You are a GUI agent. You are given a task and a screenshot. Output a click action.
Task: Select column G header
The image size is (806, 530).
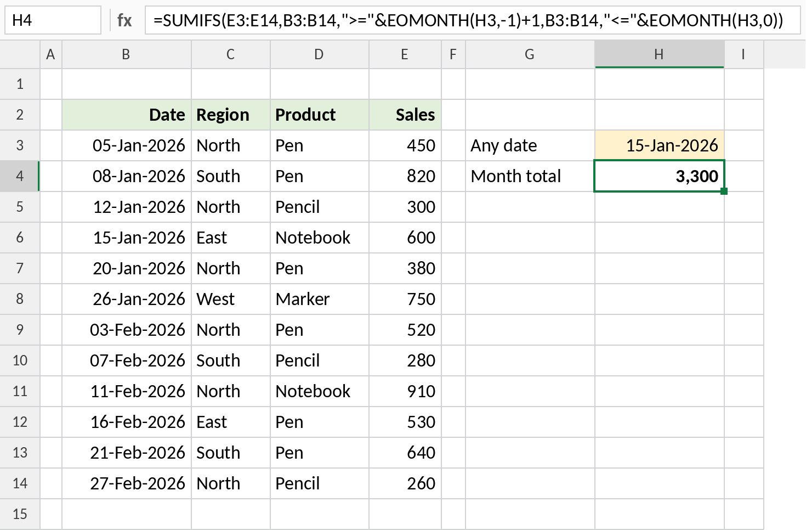[530, 54]
